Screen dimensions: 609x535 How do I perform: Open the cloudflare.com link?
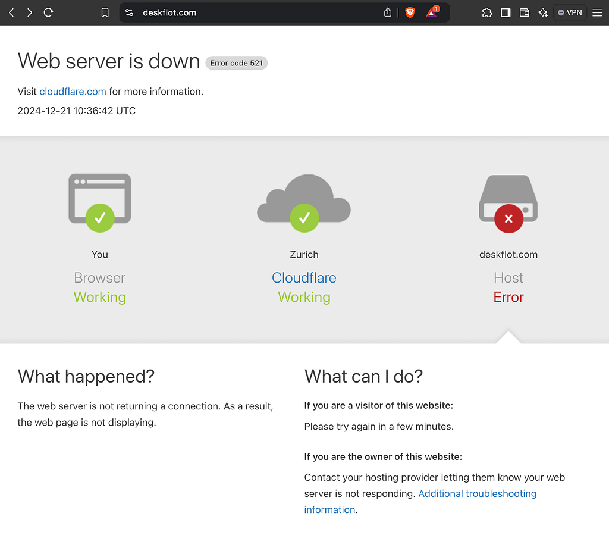tap(73, 92)
